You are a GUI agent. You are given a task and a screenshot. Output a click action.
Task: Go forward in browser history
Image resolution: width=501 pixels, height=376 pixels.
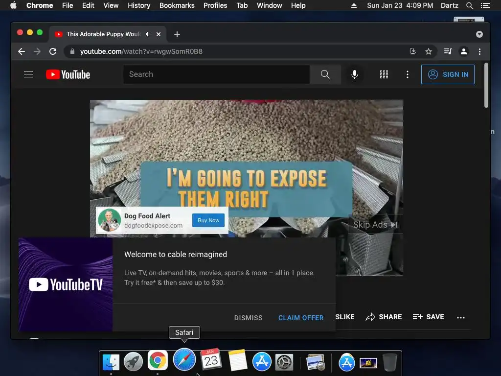(x=37, y=51)
